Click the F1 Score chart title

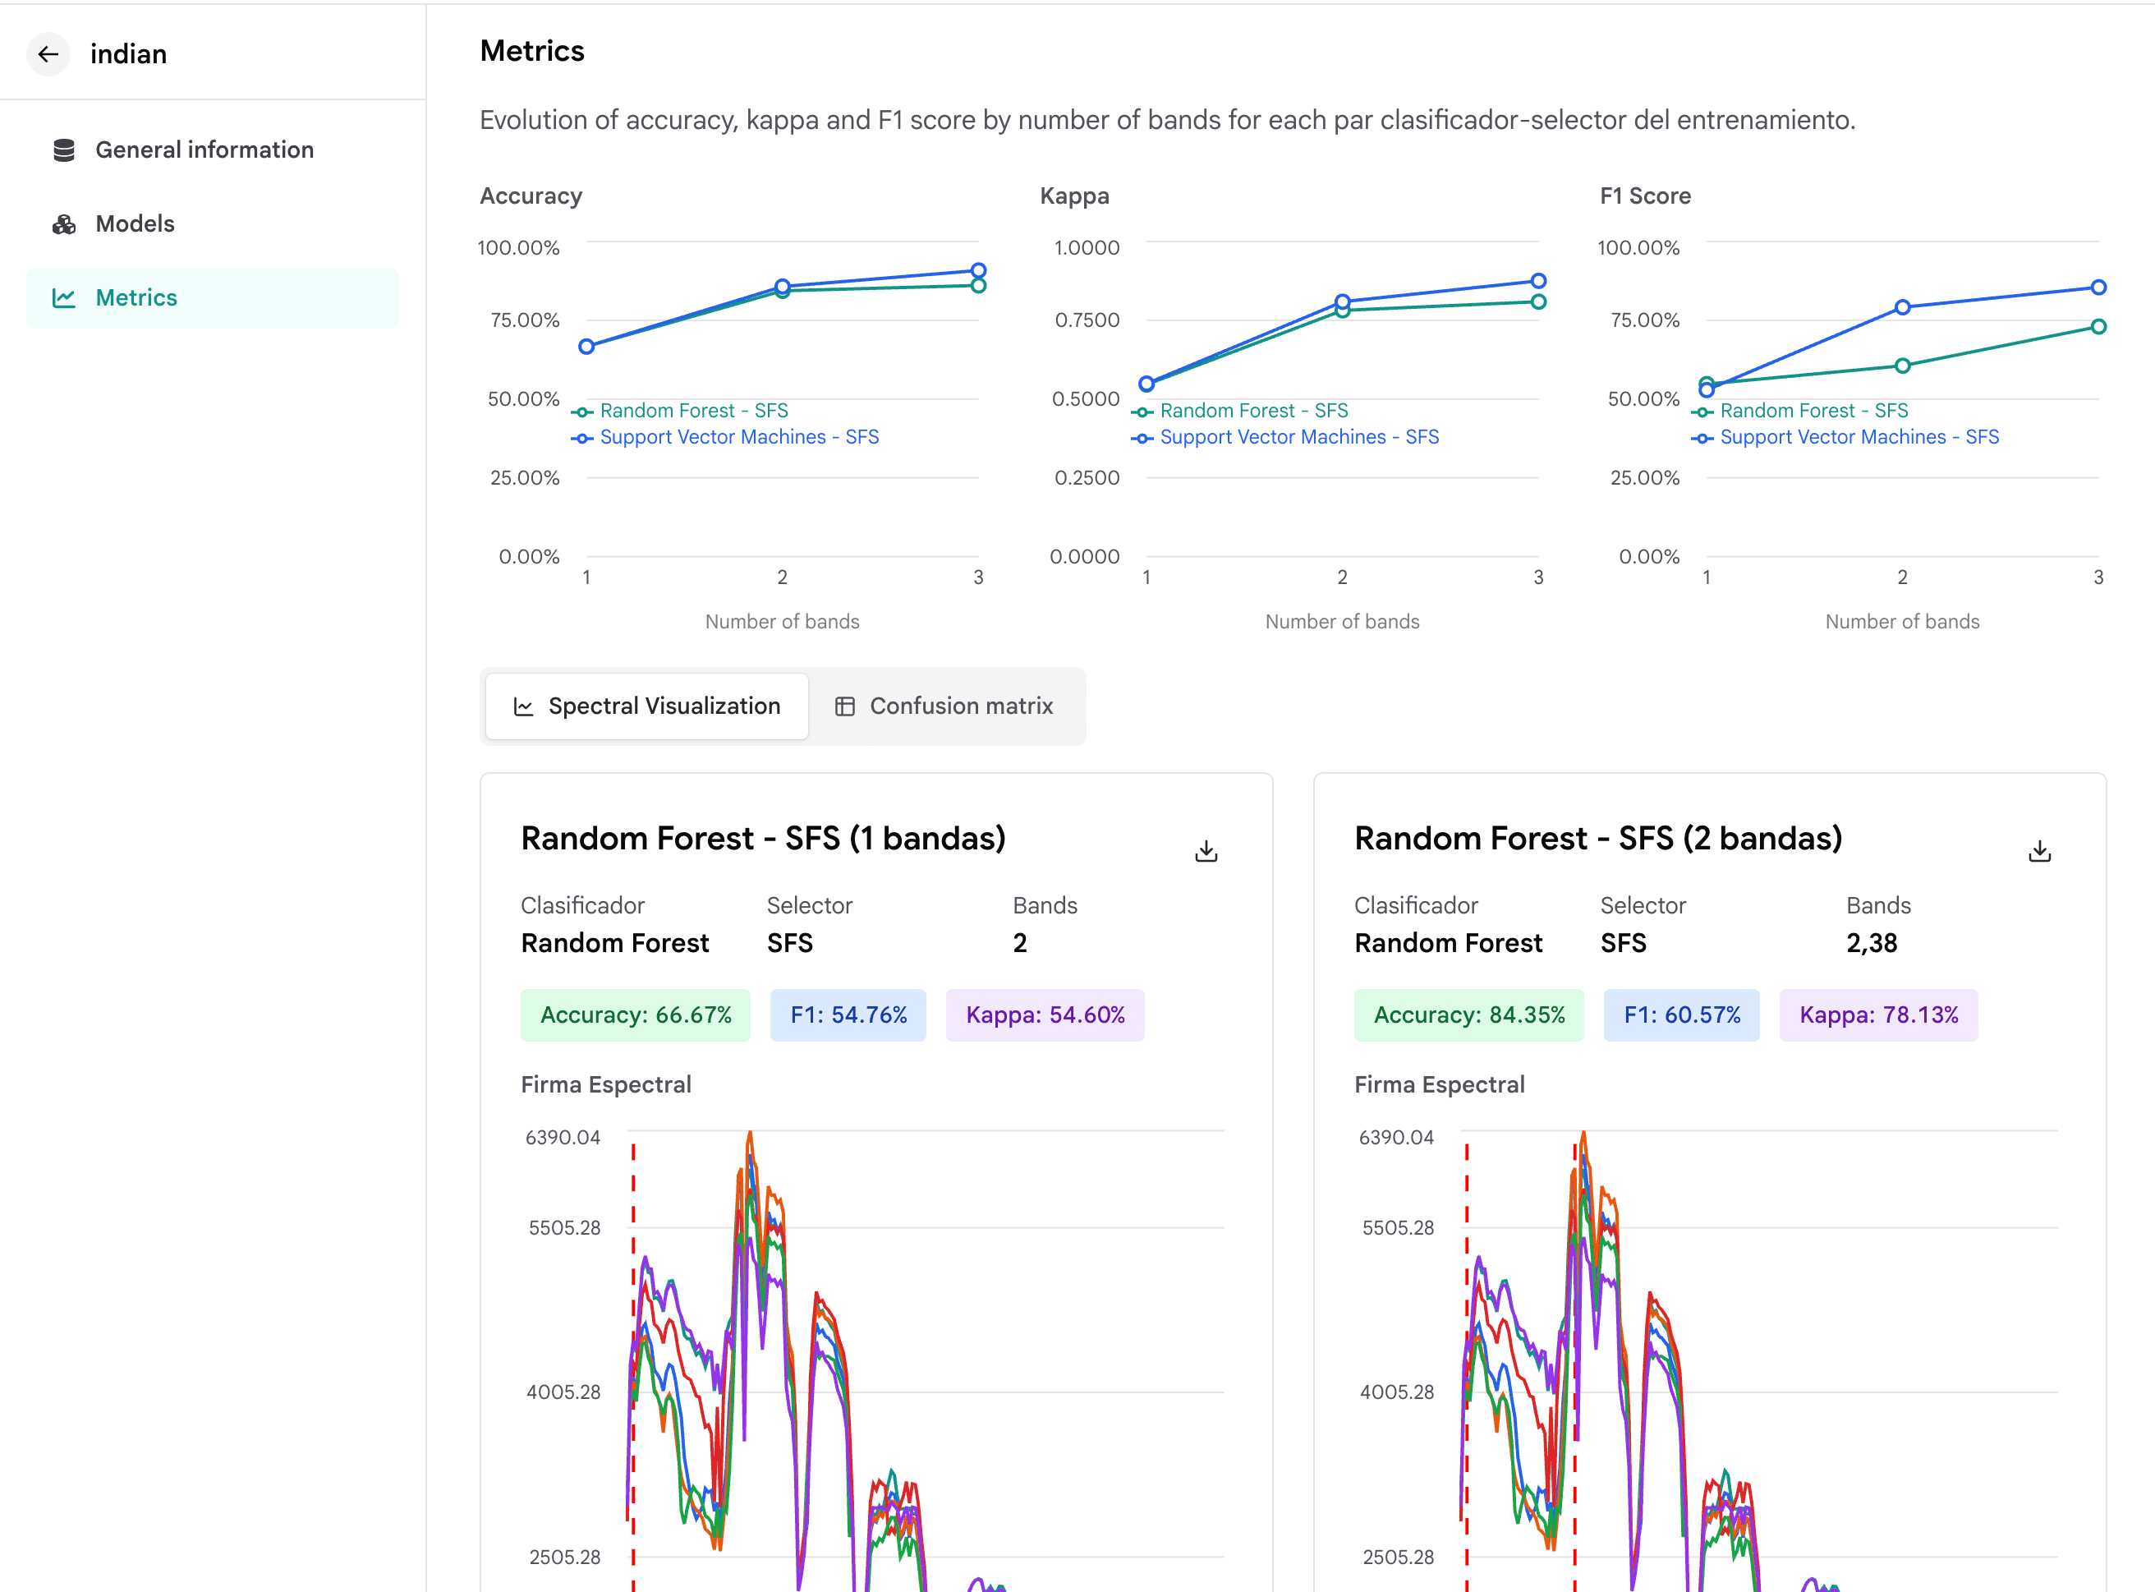(x=1645, y=196)
